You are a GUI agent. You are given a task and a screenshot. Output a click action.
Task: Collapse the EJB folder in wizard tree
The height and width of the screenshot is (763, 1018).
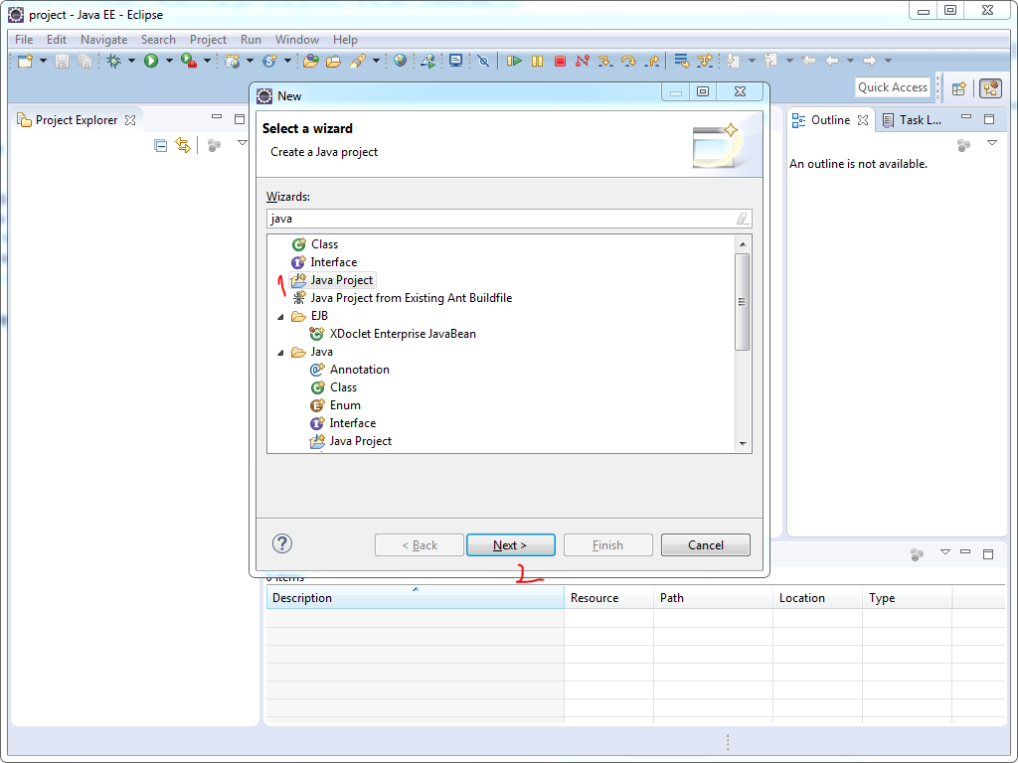[x=280, y=317]
